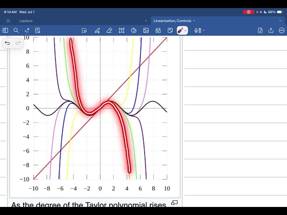Open the more options ellipsis menu

(282, 30)
